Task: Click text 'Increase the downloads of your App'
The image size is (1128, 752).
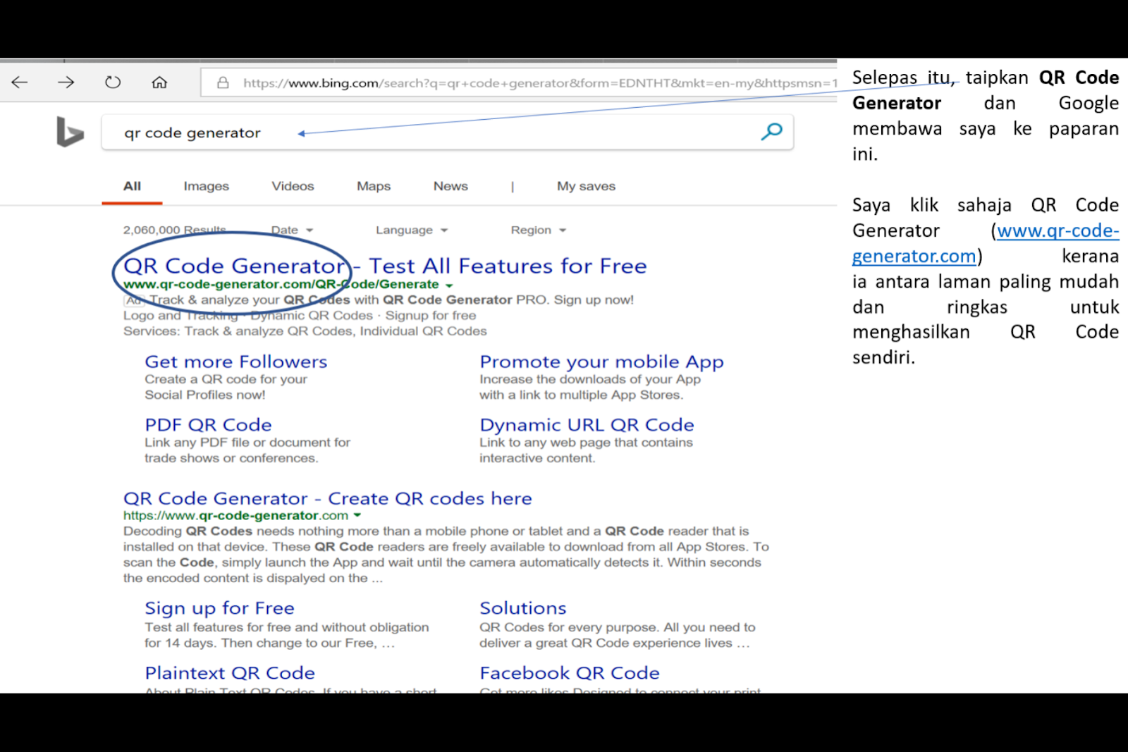Action: [590, 379]
